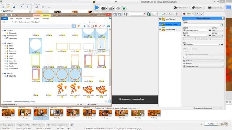Open the Start ribbon tab in Explorer
The width and height of the screenshot is (232, 130).
point(11,18)
